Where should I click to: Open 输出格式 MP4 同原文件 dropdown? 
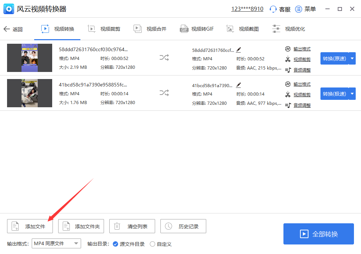(x=56, y=243)
